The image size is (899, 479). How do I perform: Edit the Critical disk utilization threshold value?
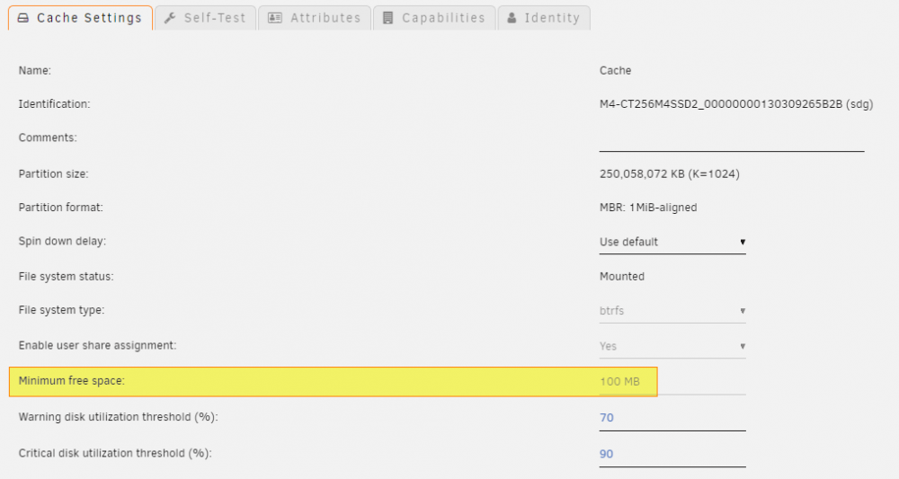coord(672,455)
